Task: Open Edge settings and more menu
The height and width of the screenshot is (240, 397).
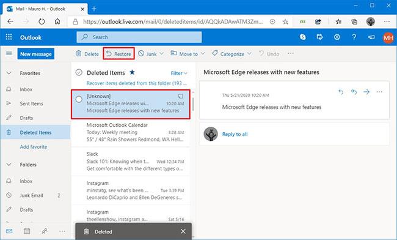Action: tap(387, 22)
